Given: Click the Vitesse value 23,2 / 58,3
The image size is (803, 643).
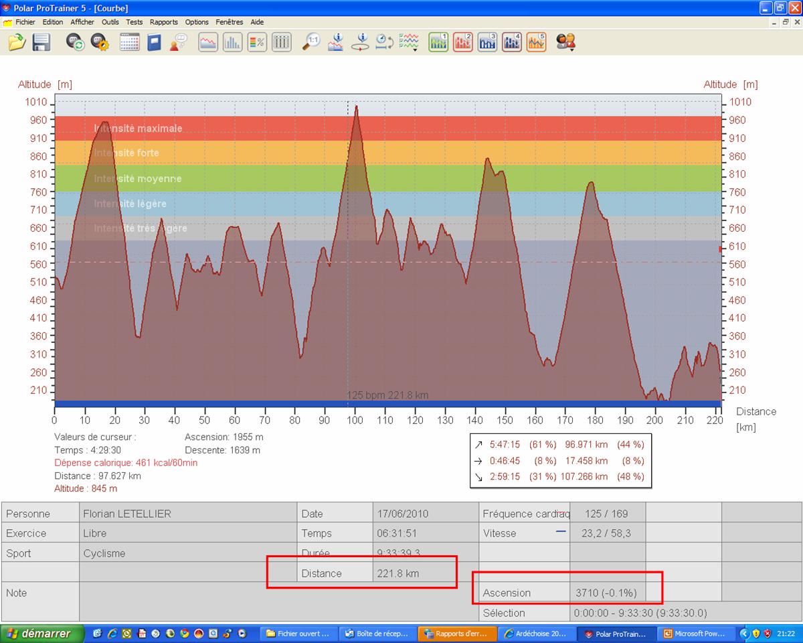Looking at the screenshot, I should click(607, 533).
